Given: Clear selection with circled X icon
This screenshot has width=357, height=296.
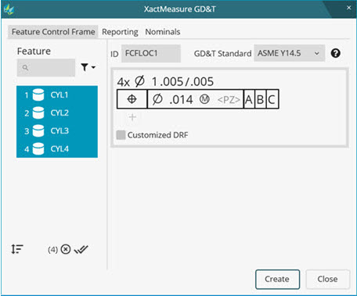Looking at the screenshot, I should [66, 249].
